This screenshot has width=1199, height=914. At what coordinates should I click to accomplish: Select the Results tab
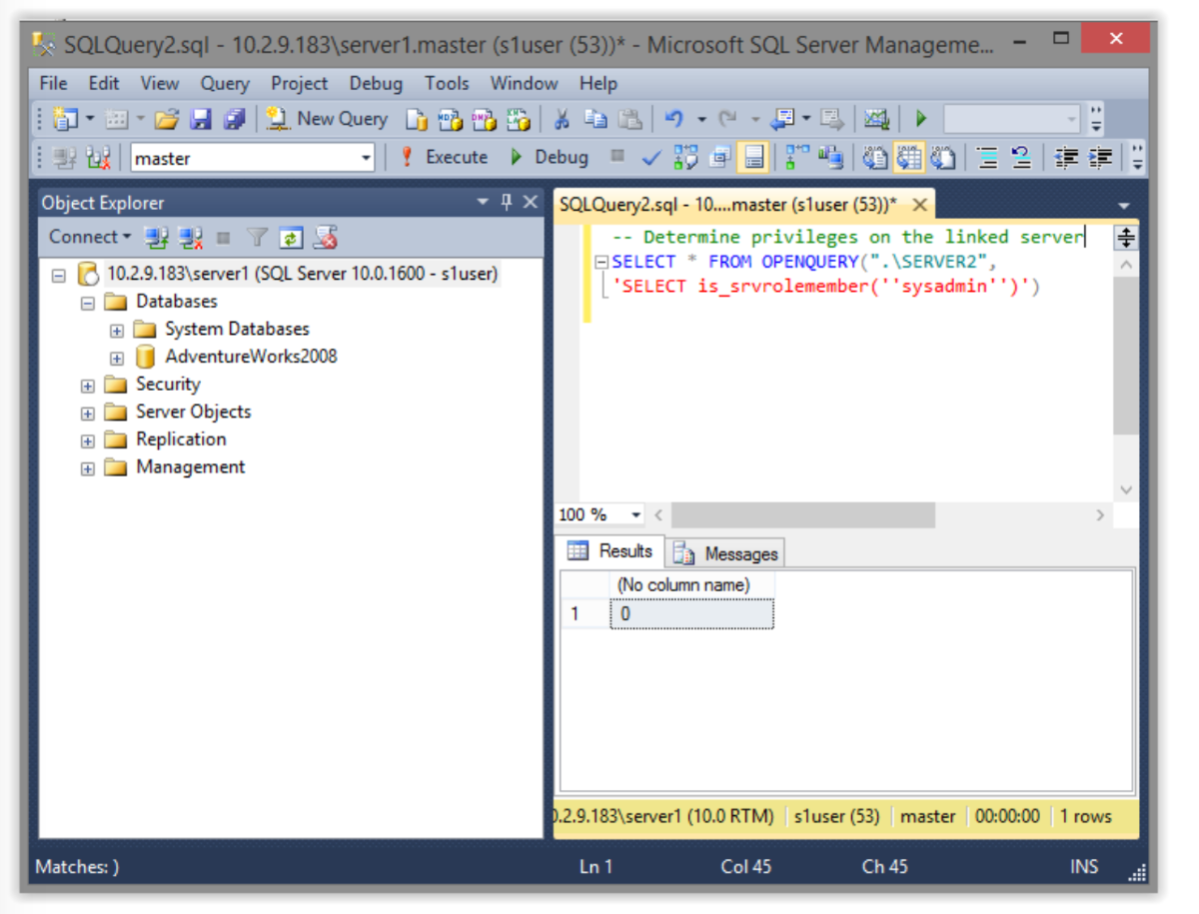coord(610,550)
